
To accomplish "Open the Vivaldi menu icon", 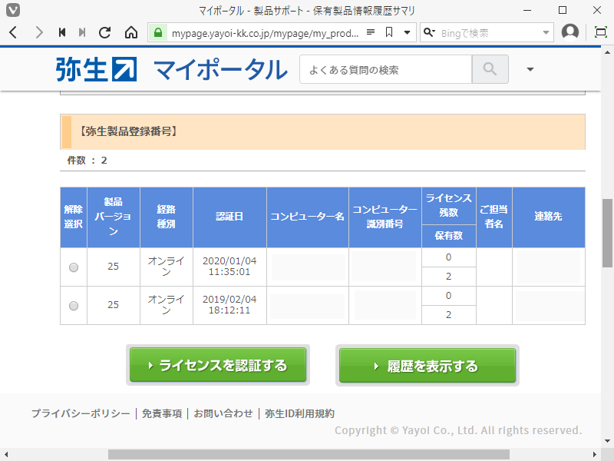I will click(x=12, y=10).
